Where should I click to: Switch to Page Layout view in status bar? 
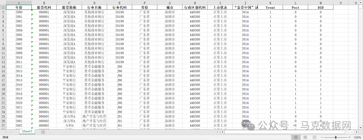click(x=305, y=137)
